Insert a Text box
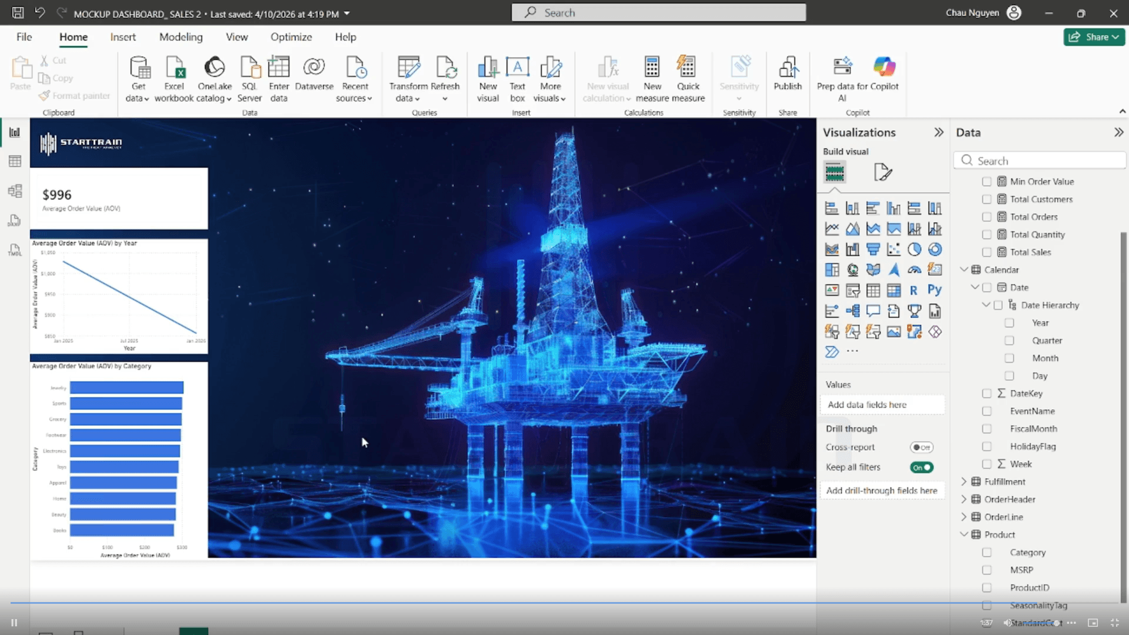This screenshot has height=635, width=1129. (518, 79)
